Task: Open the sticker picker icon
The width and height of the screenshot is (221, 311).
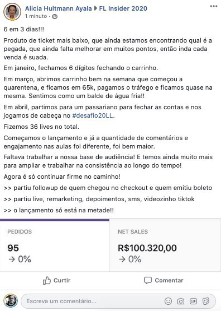Action: (206, 301)
